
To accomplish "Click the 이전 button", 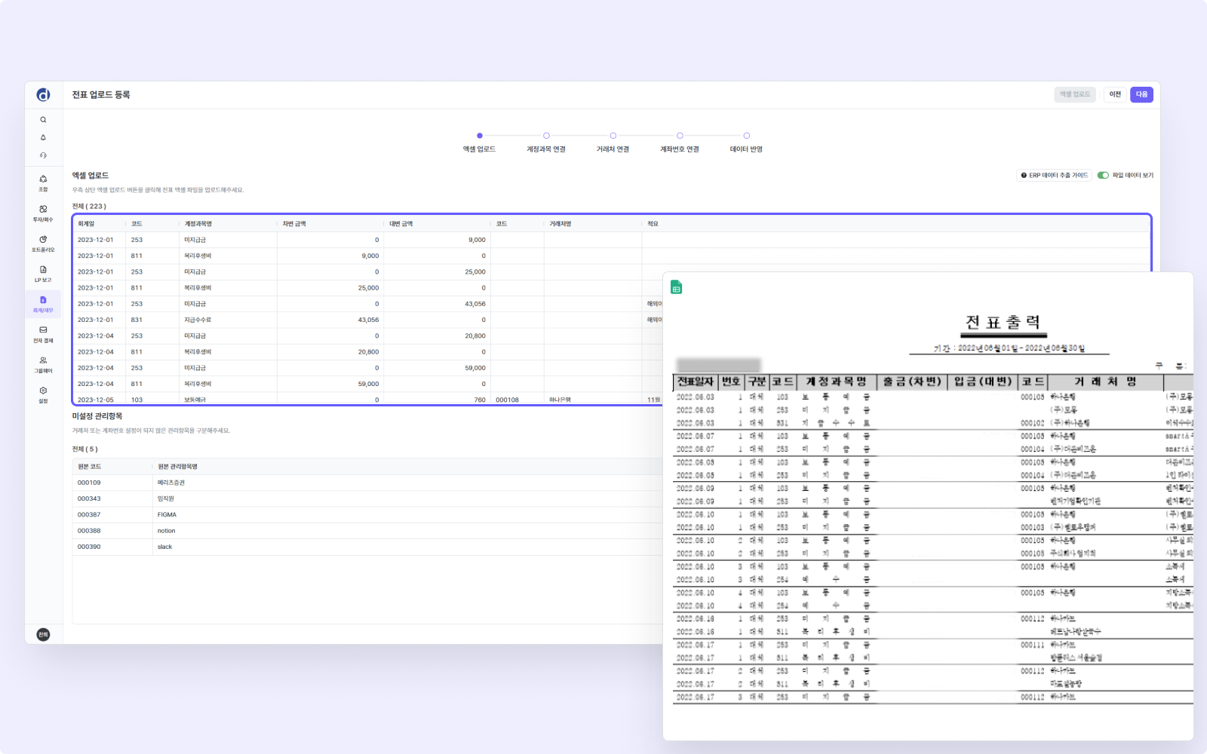I will point(1115,94).
